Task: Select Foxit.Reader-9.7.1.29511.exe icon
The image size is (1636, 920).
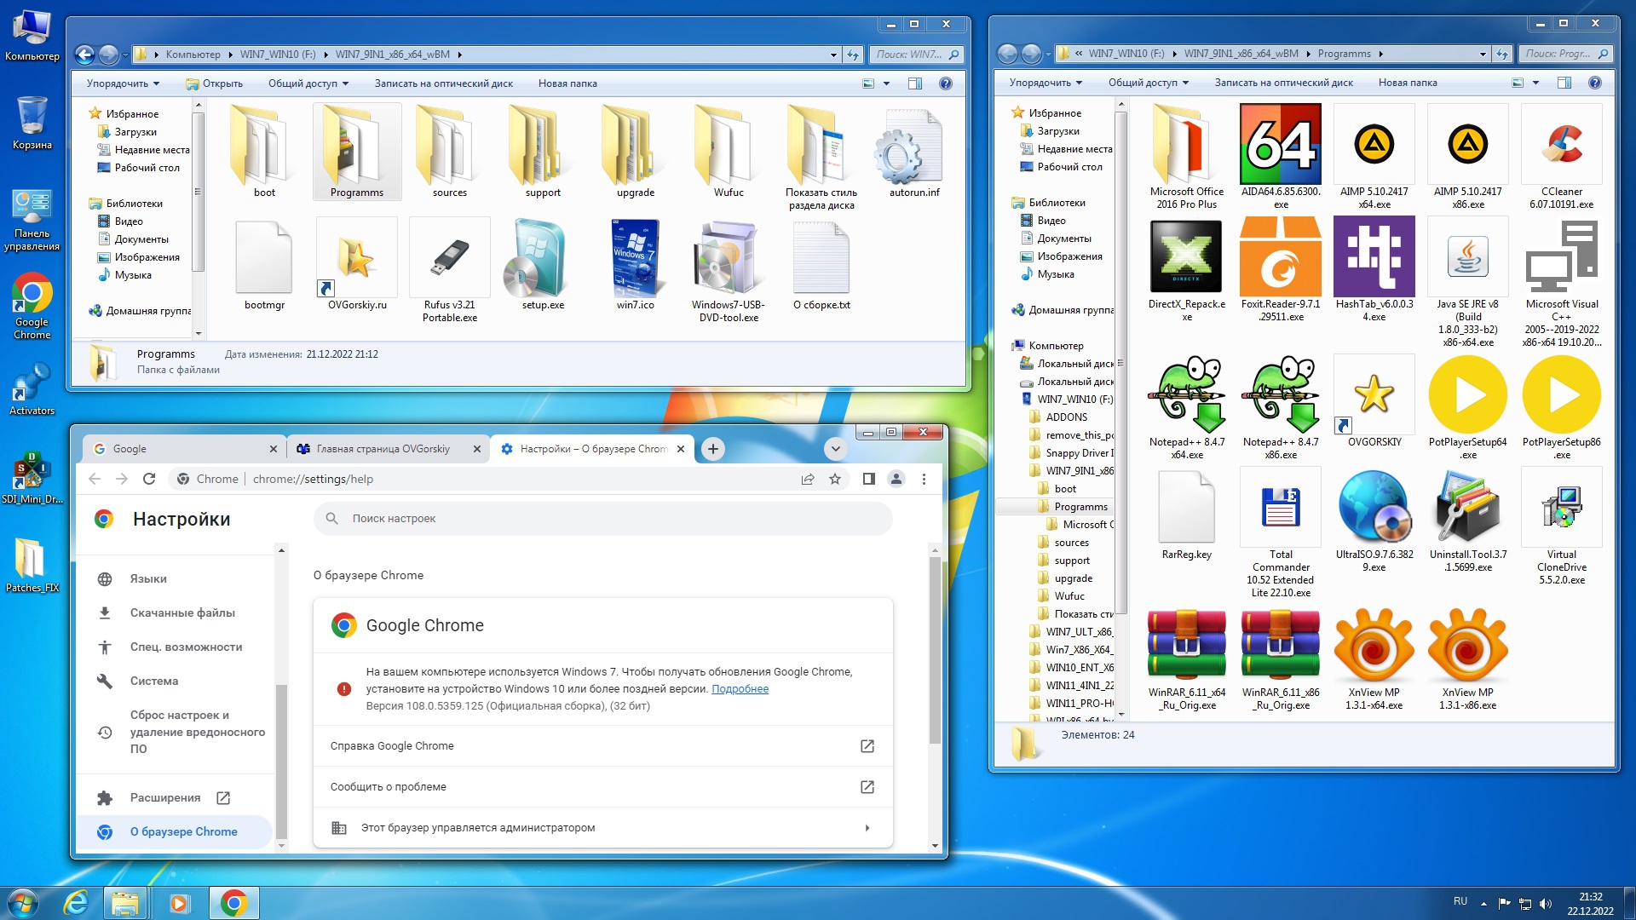Action: (1281, 256)
